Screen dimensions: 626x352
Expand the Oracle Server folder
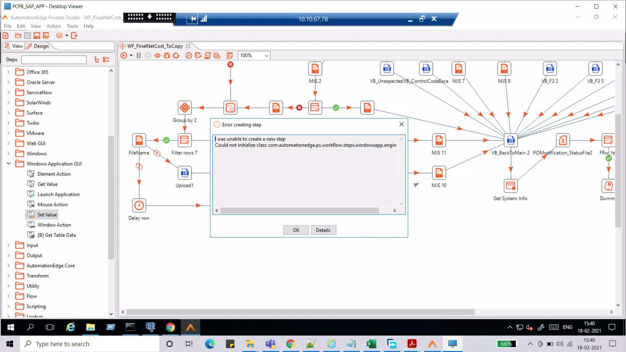coord(8,82)
